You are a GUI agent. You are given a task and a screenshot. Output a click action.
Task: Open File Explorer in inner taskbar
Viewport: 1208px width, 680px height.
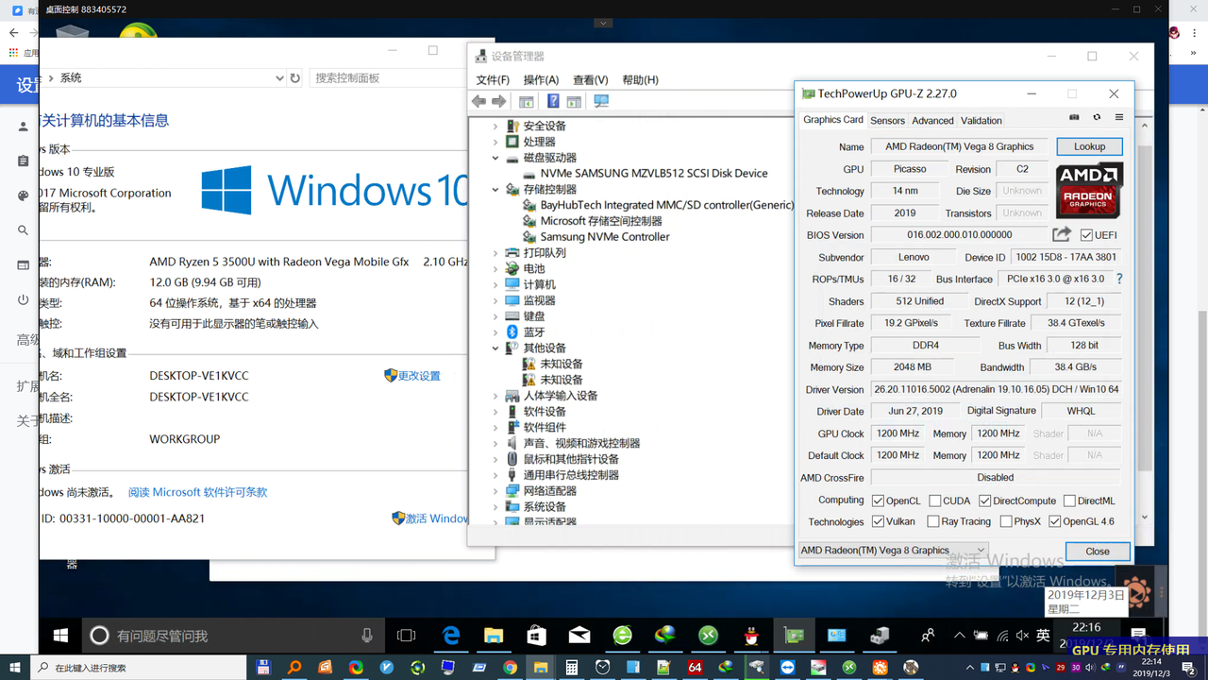(x=494, y=636)
